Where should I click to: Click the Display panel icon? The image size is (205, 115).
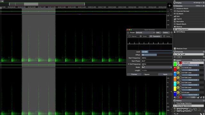[x=175, y=3]
